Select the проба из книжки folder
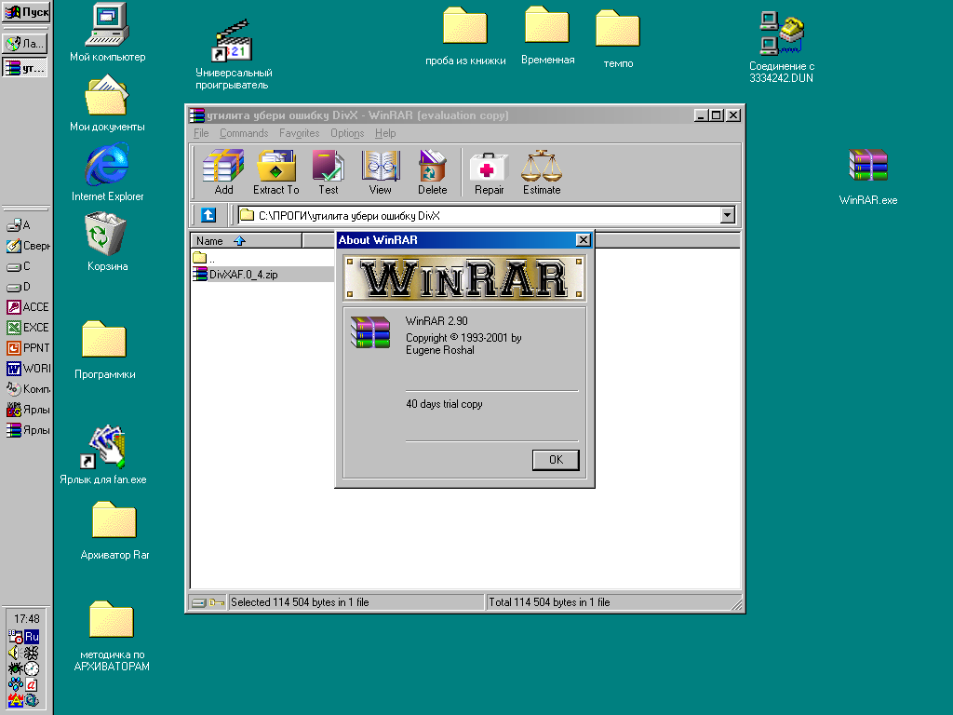The image size is (953, 715). pyautogui.click(x=465, y=36)
